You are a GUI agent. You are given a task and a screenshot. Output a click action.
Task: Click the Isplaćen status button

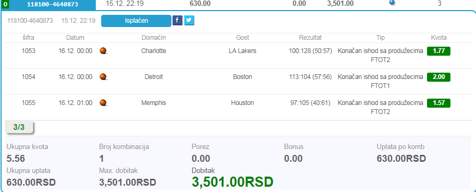point(136,21)
